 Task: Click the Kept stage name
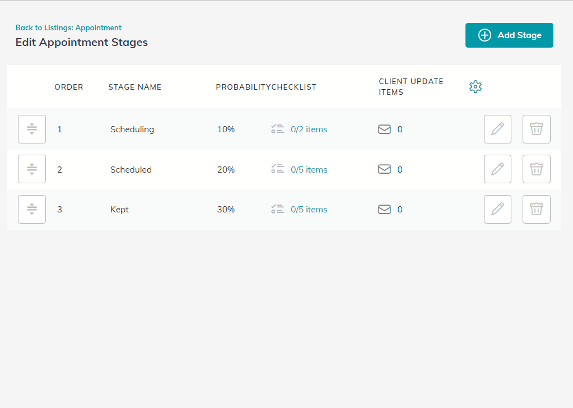[x=119, y=210]
